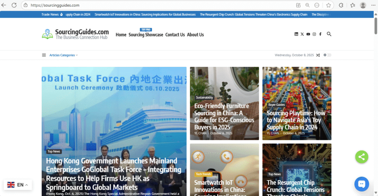The width and height of the screenshot is (378, 196).
Task: Open the EN language selector
Action: tap(18, 185)
